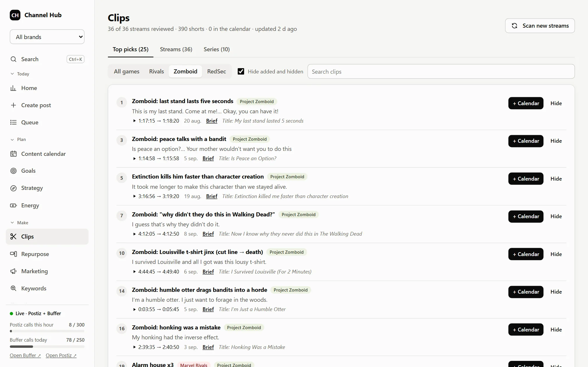This screenshot has height=367, width=588.
Task: Uncheck Hide added and hidden checkbox
Action: (x=241, y=71)
